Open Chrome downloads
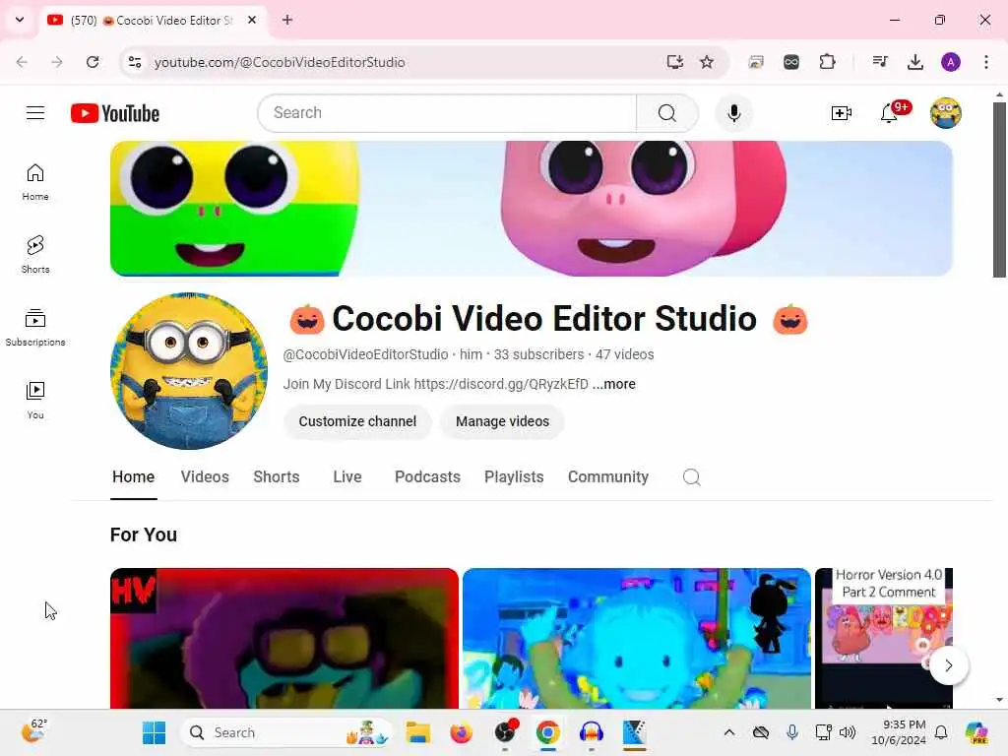Image resolution: width=1008 pixels, height=756 pixels. [x=914, y=62]
